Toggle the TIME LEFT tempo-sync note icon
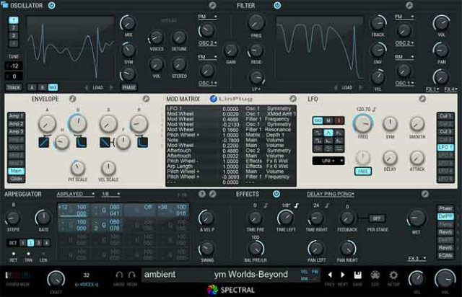This screenshot has width=462, height=297. click(x=297, y=205)
